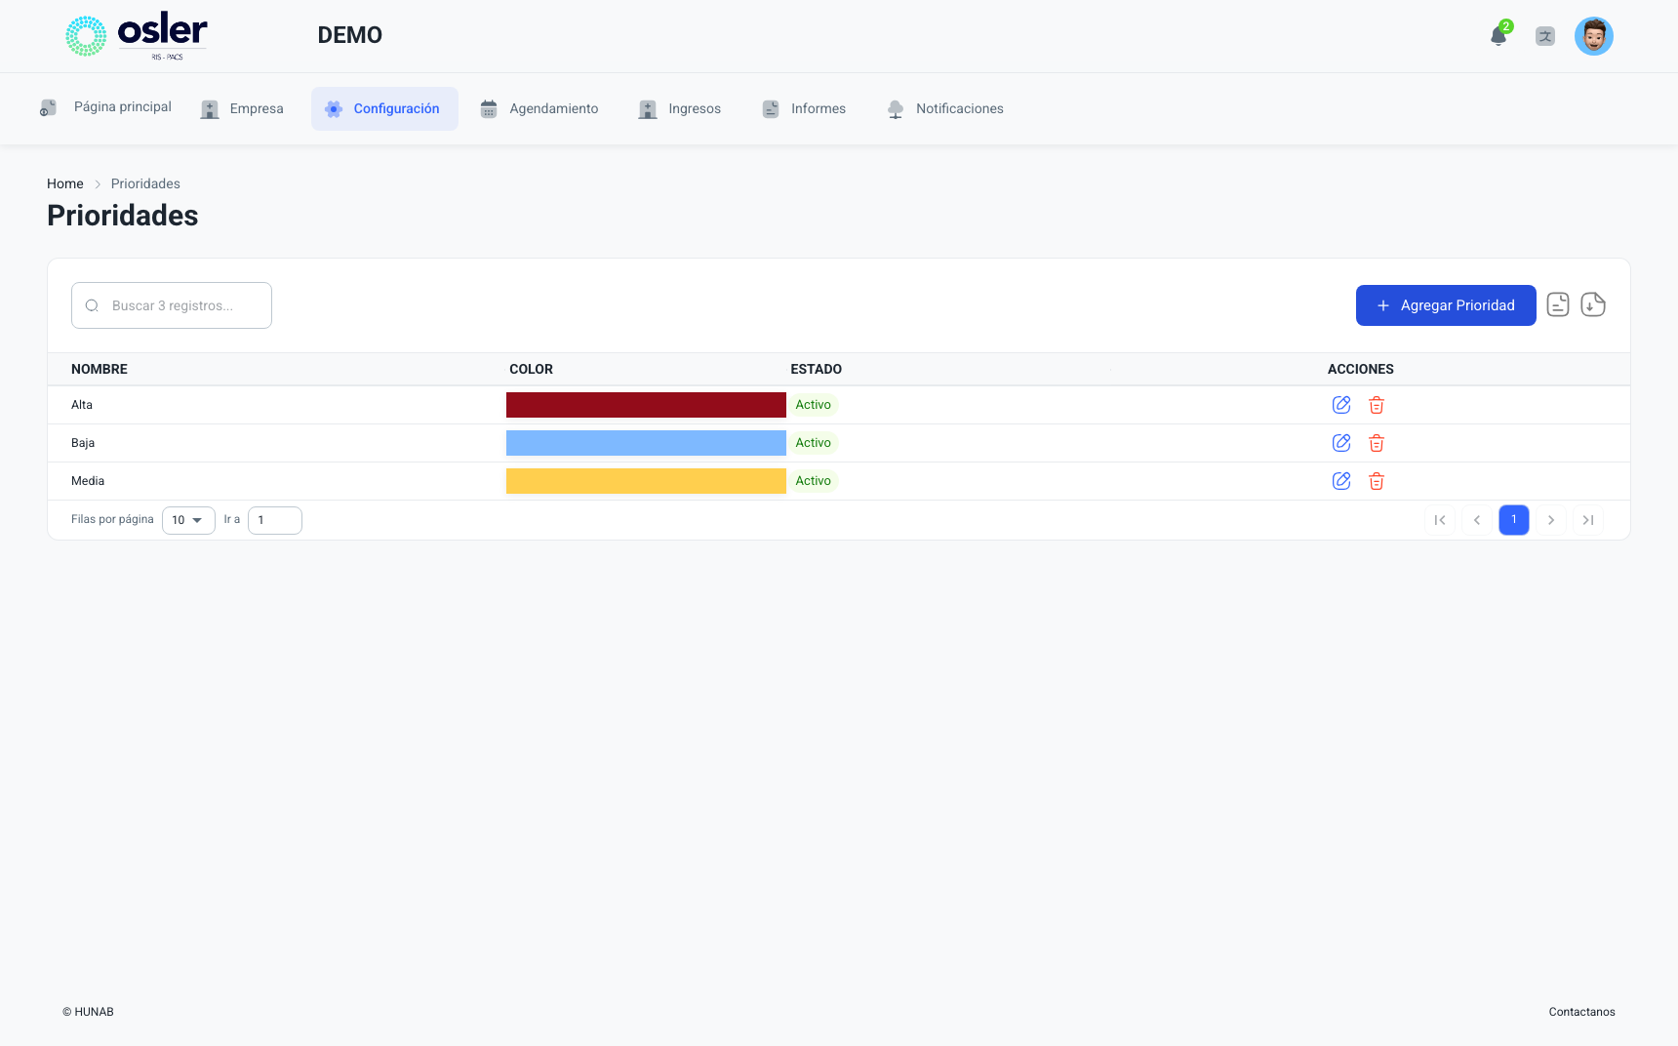The height and width of the screenshot is (1046, 1678).
Task: Delete the Alta priority
Action: point(1377,405)
